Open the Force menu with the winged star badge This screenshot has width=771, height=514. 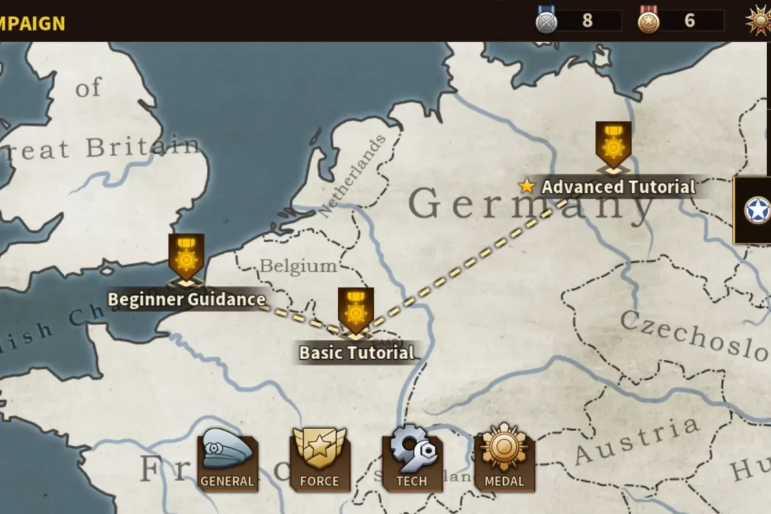click(319, 459)
